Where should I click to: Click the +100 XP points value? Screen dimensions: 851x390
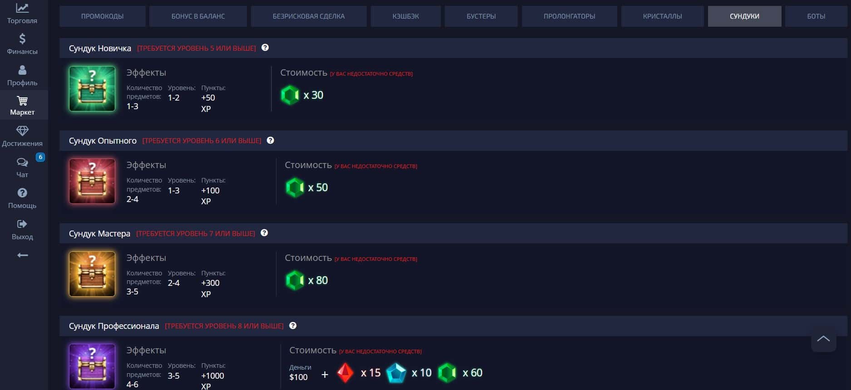click(x=210, y=196)
